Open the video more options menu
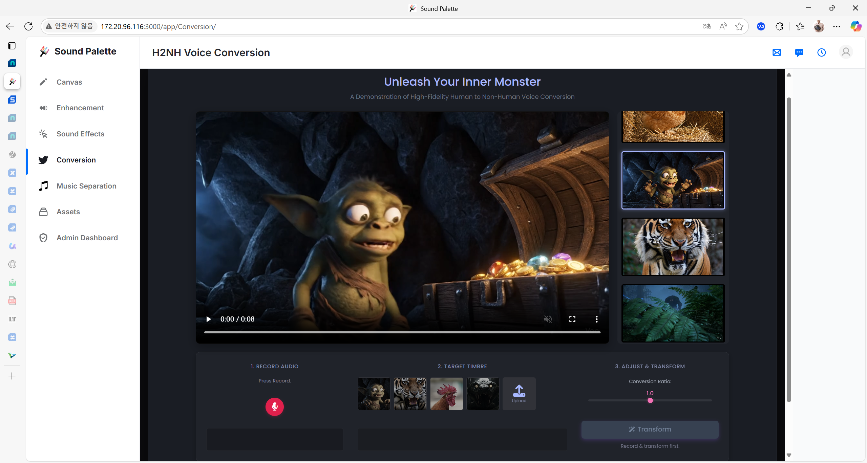The height and width of the screenshot is (463, 867). click(596, 319)
